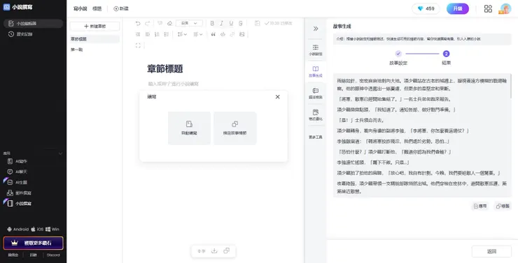Open the user avatar menu
Viewport: 518px width, 263px height.
click(505, 8)
